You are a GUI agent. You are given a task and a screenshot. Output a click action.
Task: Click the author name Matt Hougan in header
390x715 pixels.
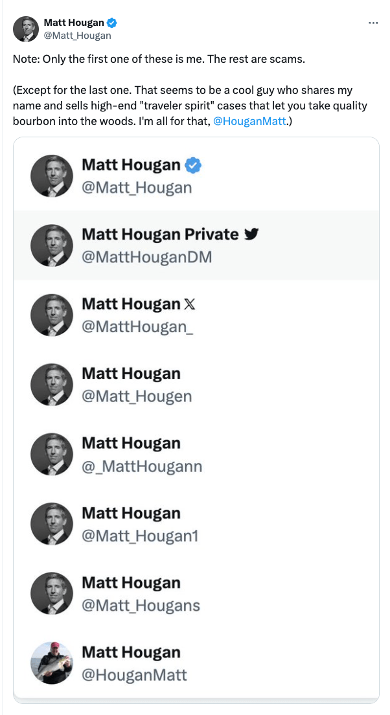click(x=75, y=23)
